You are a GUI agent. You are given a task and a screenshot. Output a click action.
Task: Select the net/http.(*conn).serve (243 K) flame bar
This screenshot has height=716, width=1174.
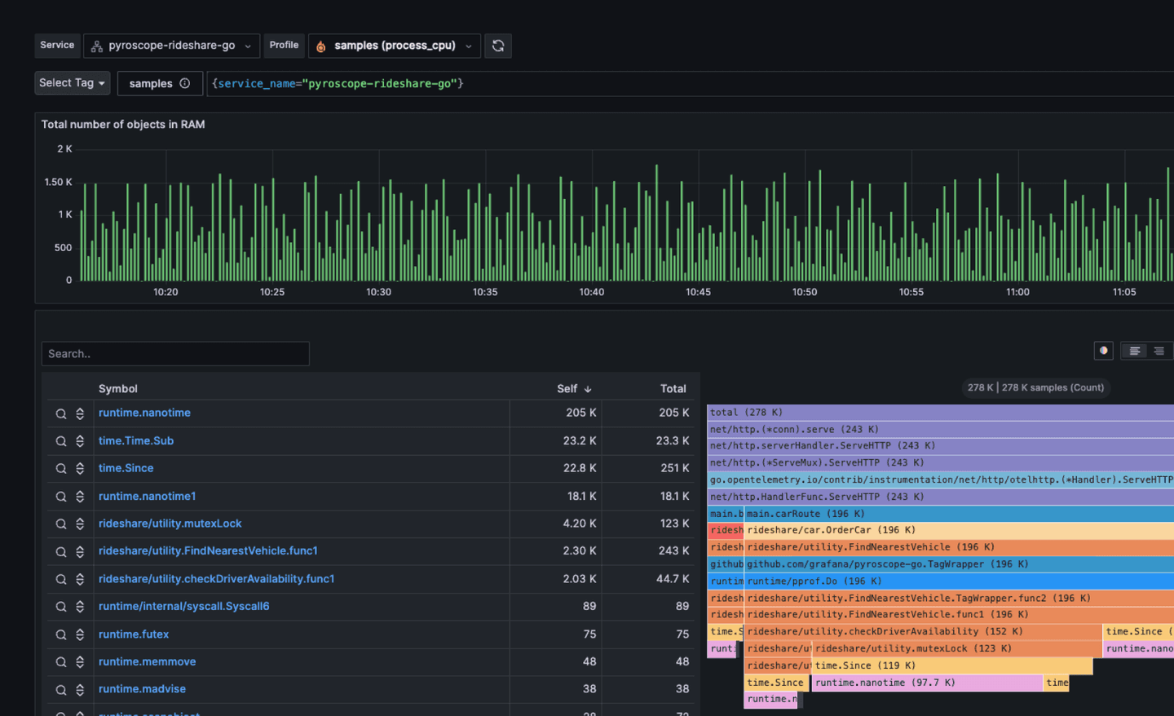pos(940,430)
